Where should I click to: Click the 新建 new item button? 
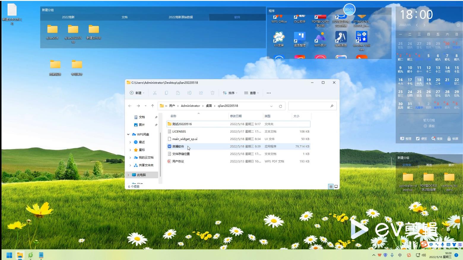[x=137, y=93]
